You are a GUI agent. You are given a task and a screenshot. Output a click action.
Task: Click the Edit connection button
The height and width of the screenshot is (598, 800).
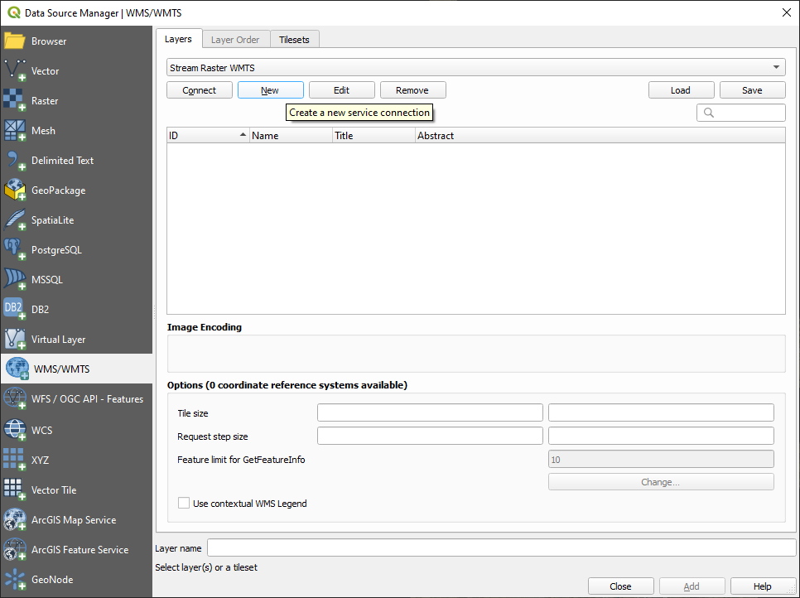pyautogui.click(x=342, y=90)
